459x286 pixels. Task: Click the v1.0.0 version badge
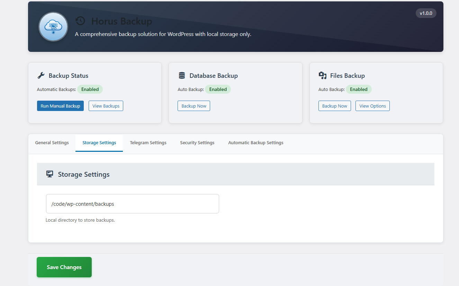(x=426, y=13)
